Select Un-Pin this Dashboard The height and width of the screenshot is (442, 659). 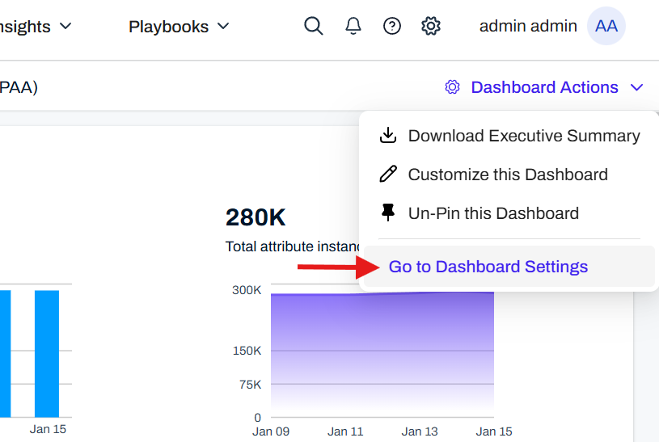pos(493,213)
